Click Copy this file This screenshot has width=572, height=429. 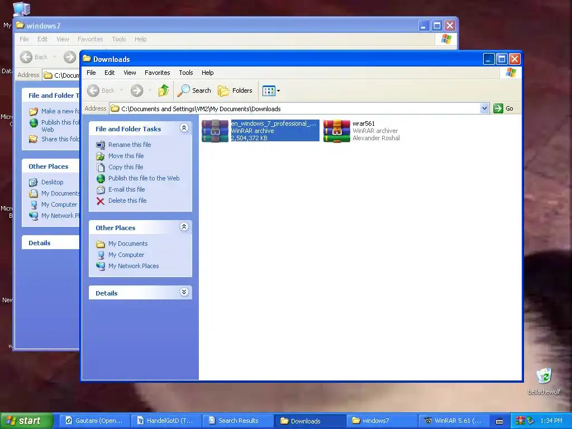pos(126,167)
